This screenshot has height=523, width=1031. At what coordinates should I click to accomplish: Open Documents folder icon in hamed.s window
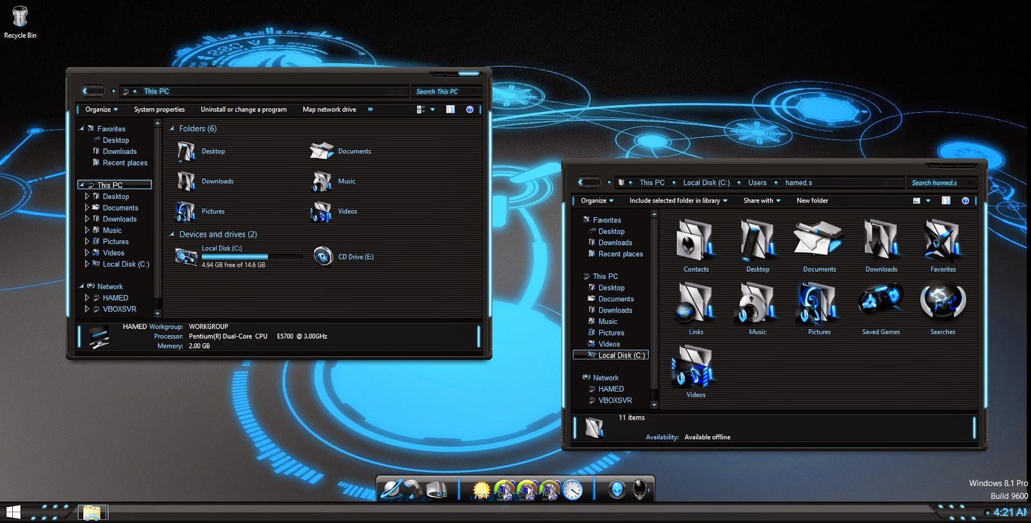click(x=818, y=240)
